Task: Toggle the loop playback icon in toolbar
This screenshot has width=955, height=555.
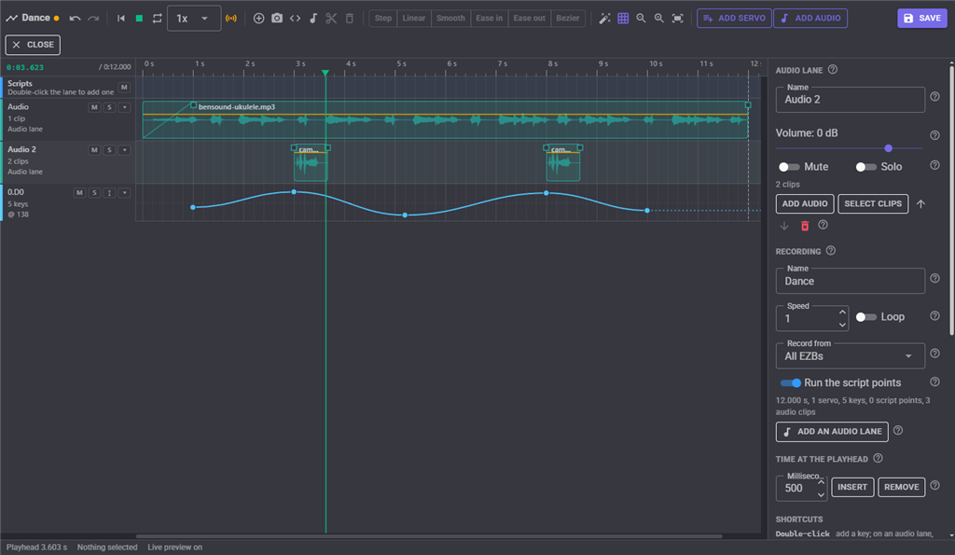Action: tap(157, 19)
